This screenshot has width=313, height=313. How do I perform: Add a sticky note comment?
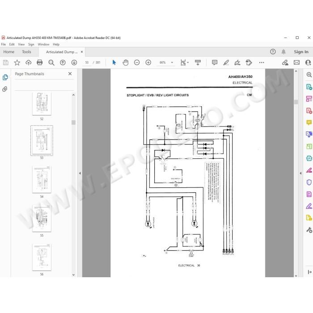tap(215, 63)
